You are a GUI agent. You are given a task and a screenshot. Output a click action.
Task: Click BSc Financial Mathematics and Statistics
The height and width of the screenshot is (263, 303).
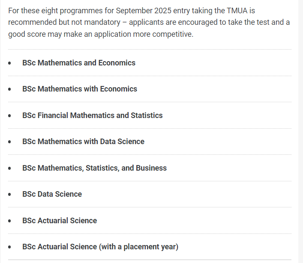(x=93, y=115)
